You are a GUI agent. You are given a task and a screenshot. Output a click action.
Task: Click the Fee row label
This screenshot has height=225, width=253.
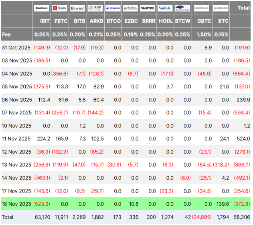coord(6,34)
